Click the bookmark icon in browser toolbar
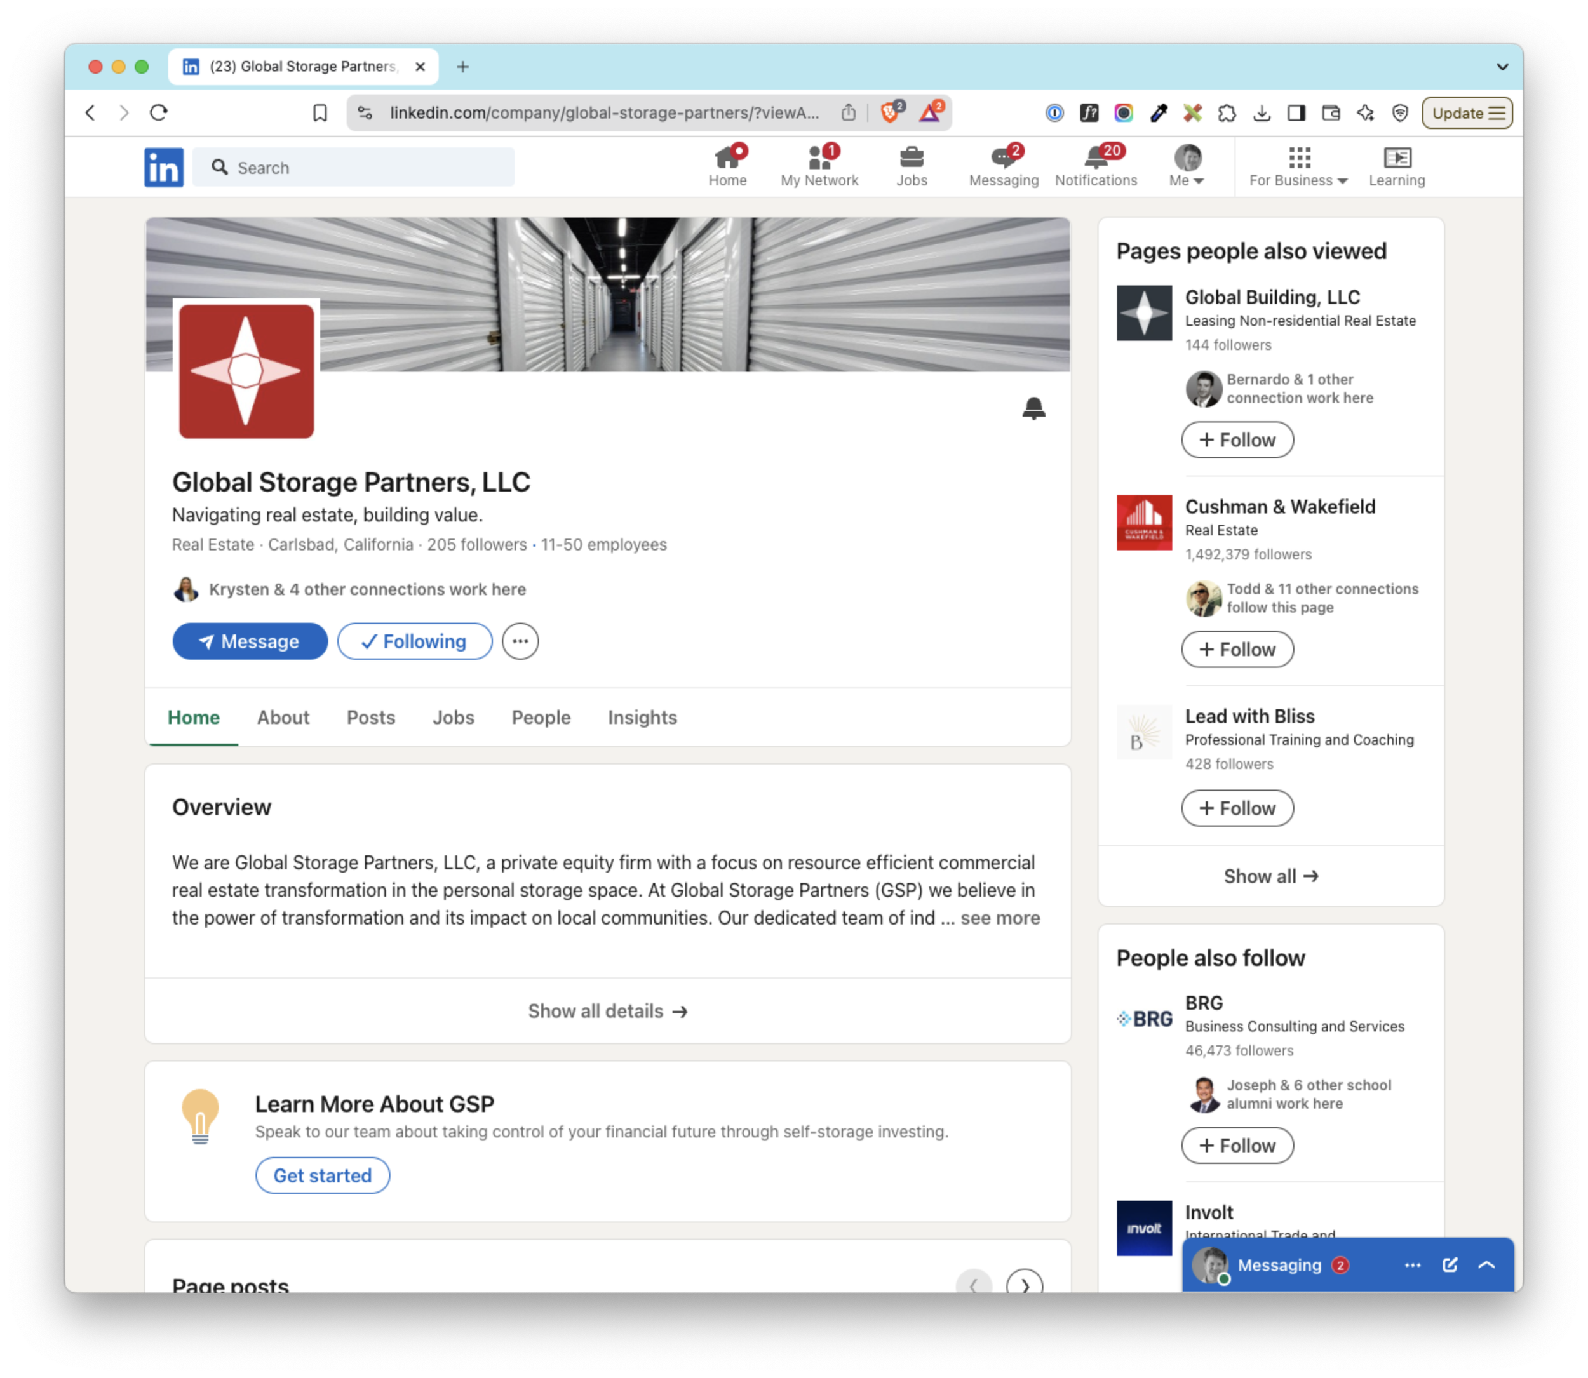The width and height of the screenshot is (1588, 1378). (x=320, y=113)
